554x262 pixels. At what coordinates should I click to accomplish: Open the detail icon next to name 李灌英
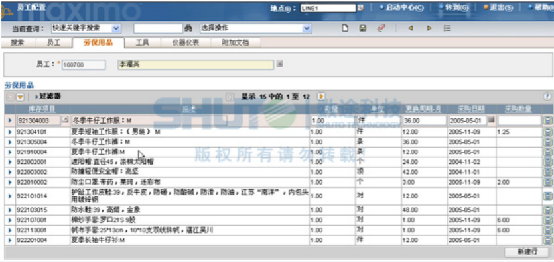pyautogui.click(x=279, y=64)
